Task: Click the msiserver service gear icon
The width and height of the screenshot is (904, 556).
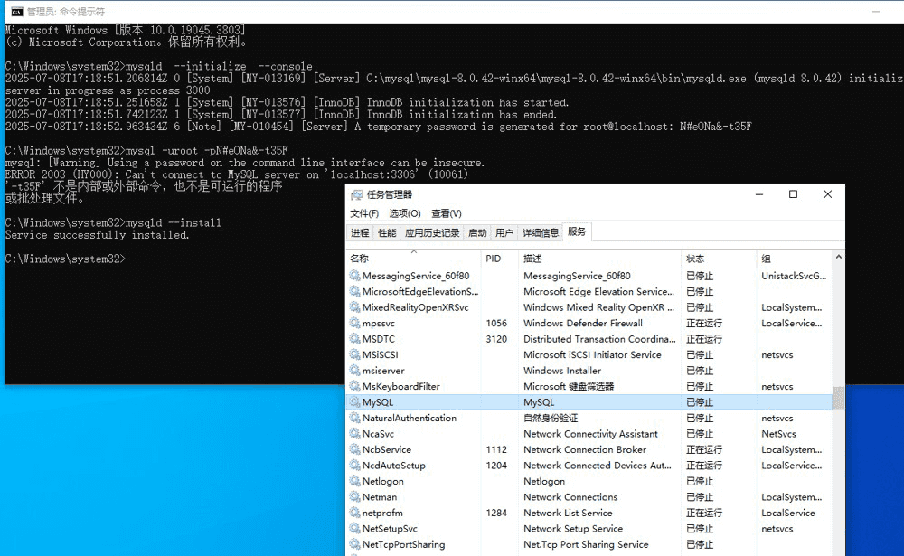Action: [354, 371]
